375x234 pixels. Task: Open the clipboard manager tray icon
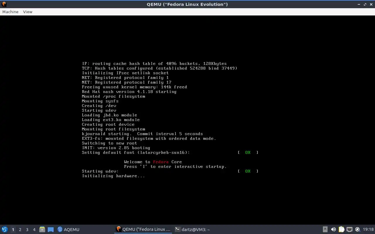(341, 229)
